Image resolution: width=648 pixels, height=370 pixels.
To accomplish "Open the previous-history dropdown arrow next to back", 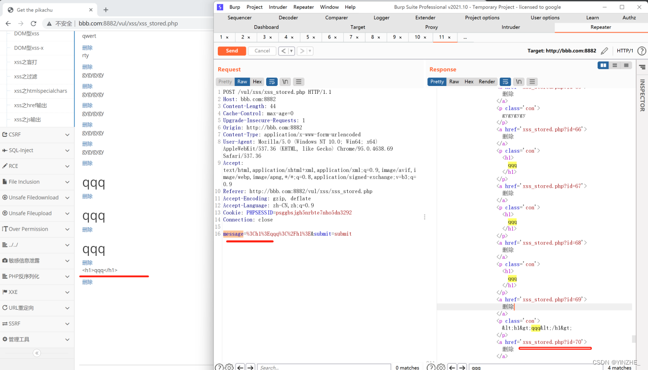I will point(291,51).
